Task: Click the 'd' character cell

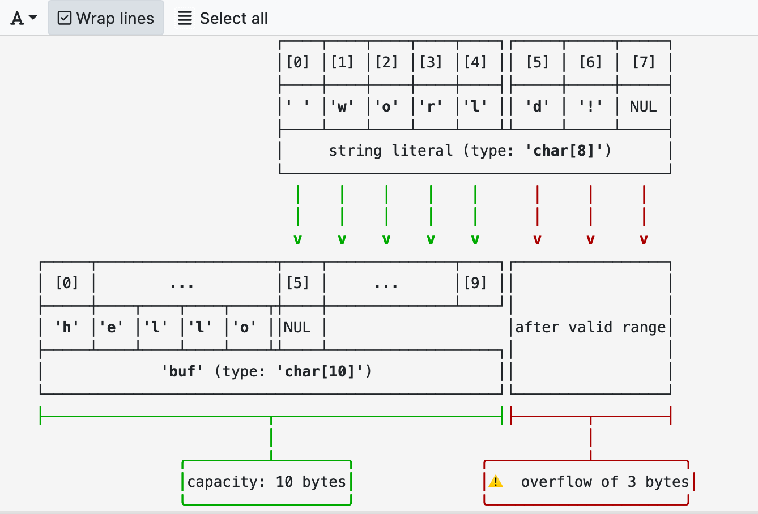Action: pyautogui.click(x=537, y=106)
